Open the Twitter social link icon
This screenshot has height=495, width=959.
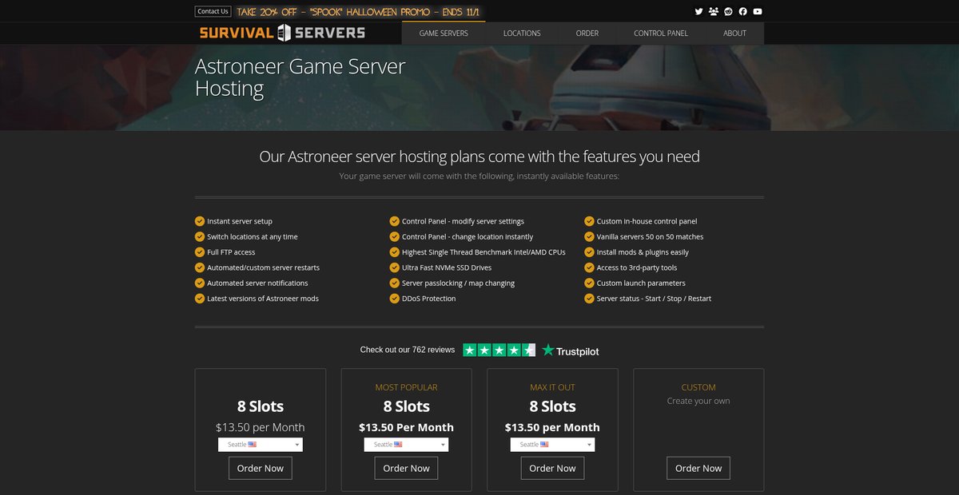pyautogui.click(x=698, y=11)
